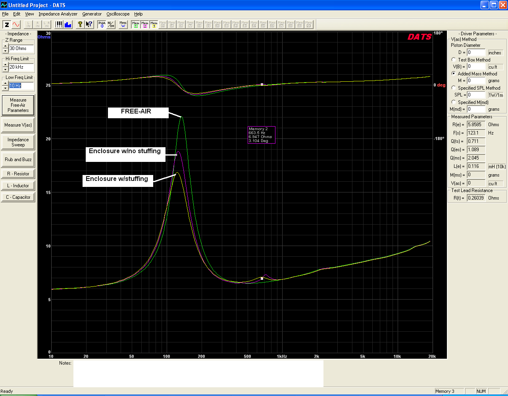Click the cursor marker on the impedance curve
508x396 pixels.
point(262,279)
